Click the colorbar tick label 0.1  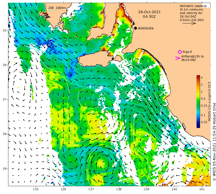[x=203, y=115]
